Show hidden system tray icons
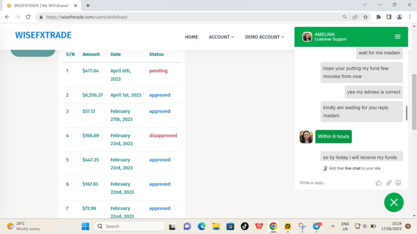 (x=333, y=226)
